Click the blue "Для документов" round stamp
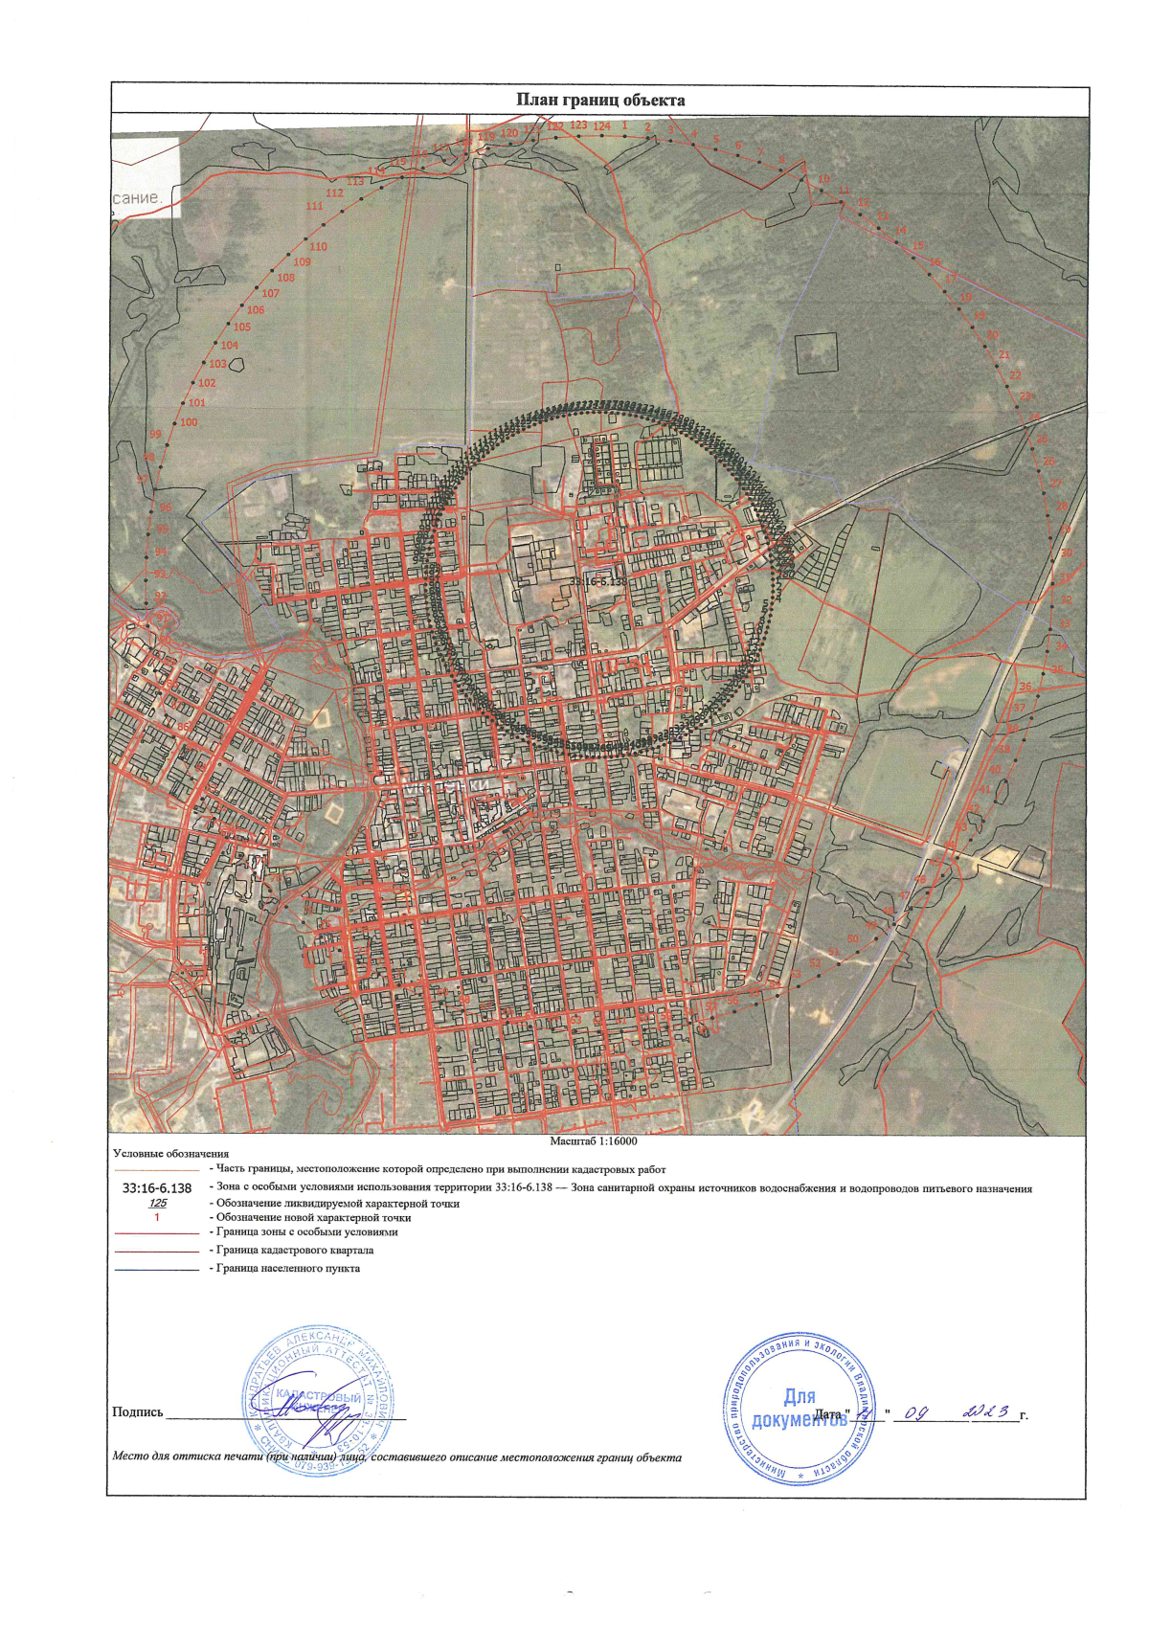The image size is (1149, 1625). (x=799, y=1408)
